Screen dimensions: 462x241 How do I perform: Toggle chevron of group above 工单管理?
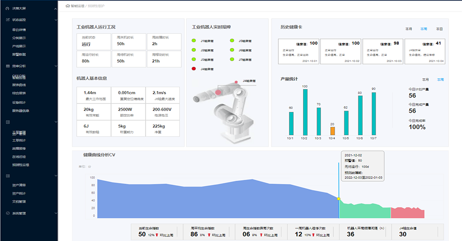point(56,122)
